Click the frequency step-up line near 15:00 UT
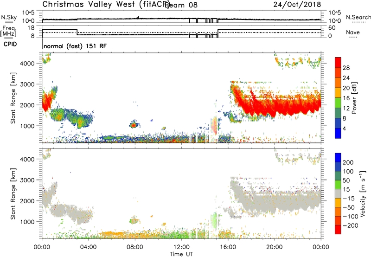This screenshot has width=371, height=257. click(x=217, y=33)
